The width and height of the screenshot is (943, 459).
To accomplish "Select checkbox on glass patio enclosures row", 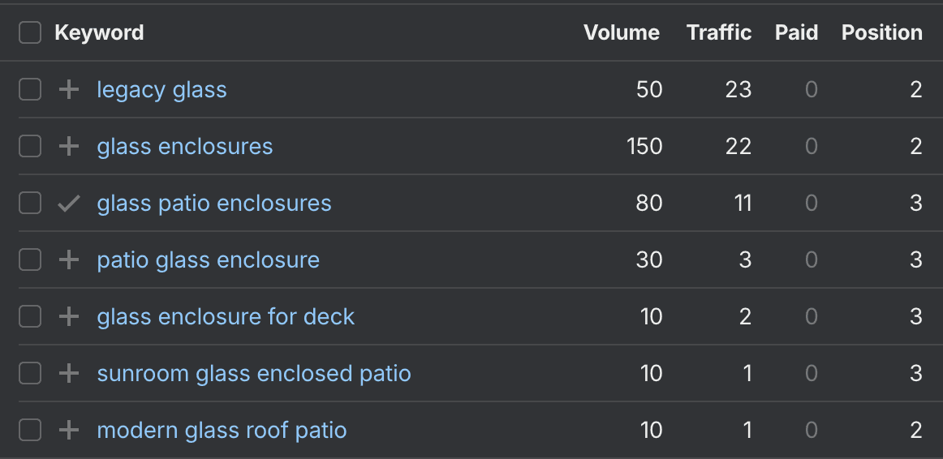I will pos(30,203).
